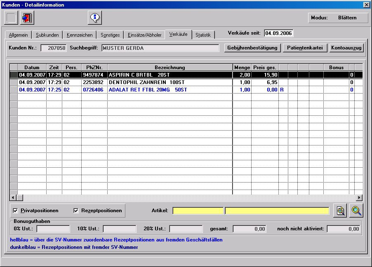Sort by the Bezeichnung column header
Image resolution: width=372 pixels, height=267 pixels.
click(170, 67)
